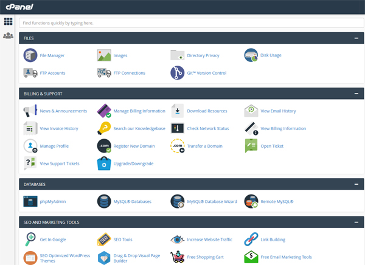Image resolution: width=365 pixels, height=265 pixels.
Task: Click the FTP Connections icon
Action: pyautogui.click(x=104, y=73)
